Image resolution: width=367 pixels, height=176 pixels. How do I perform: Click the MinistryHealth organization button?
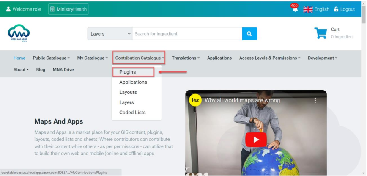coord(68,9)
